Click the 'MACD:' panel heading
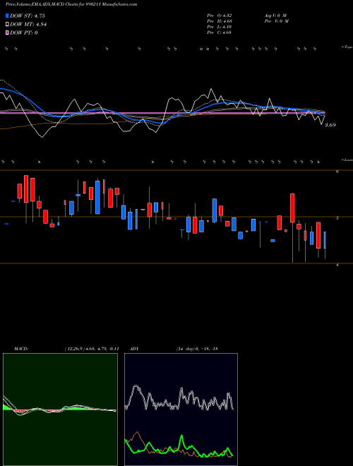353x466 pixels. coord(21,349)
